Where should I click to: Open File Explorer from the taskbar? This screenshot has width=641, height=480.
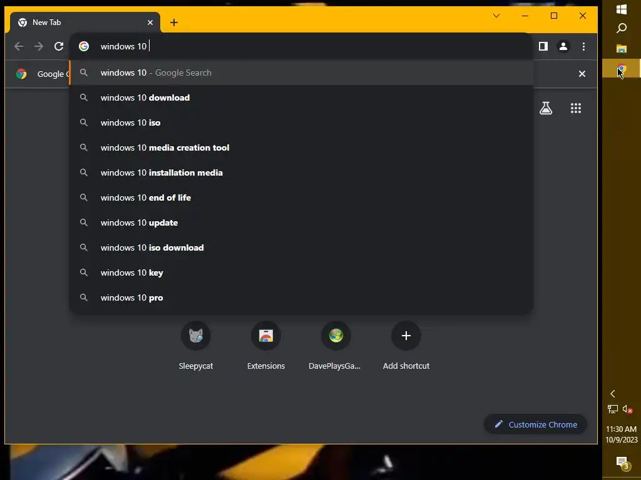[622, 49]
